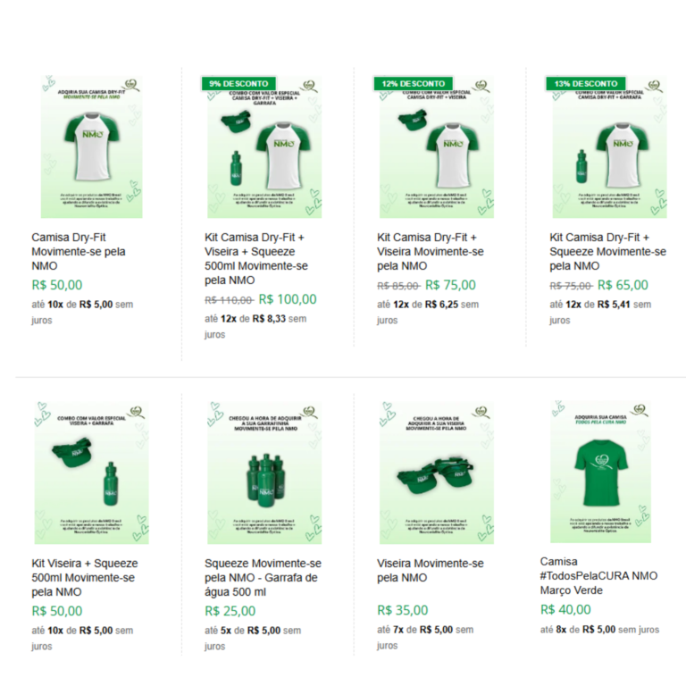Screen dimensions: 686x686
Task: Open Squeeze Movimente-se Garrafa de água link
Action: pos(263,577)
